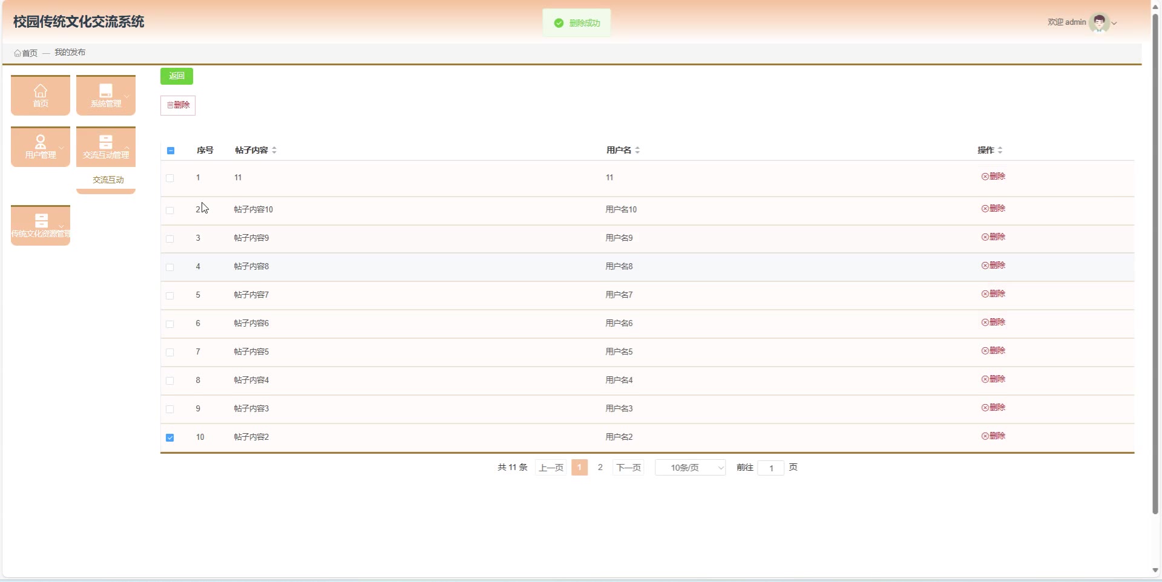Open the 首页 home sidebar tile
The width and height of the screenshot is (1162, 582).
(41, 95)
